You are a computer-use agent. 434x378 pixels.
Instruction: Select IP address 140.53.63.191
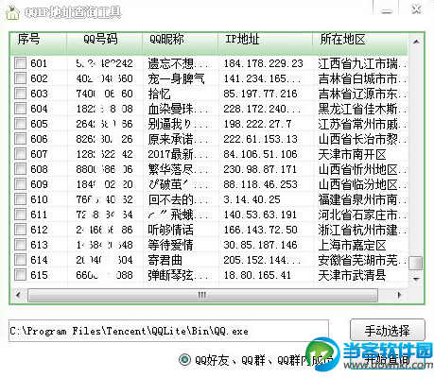[260, 215]
